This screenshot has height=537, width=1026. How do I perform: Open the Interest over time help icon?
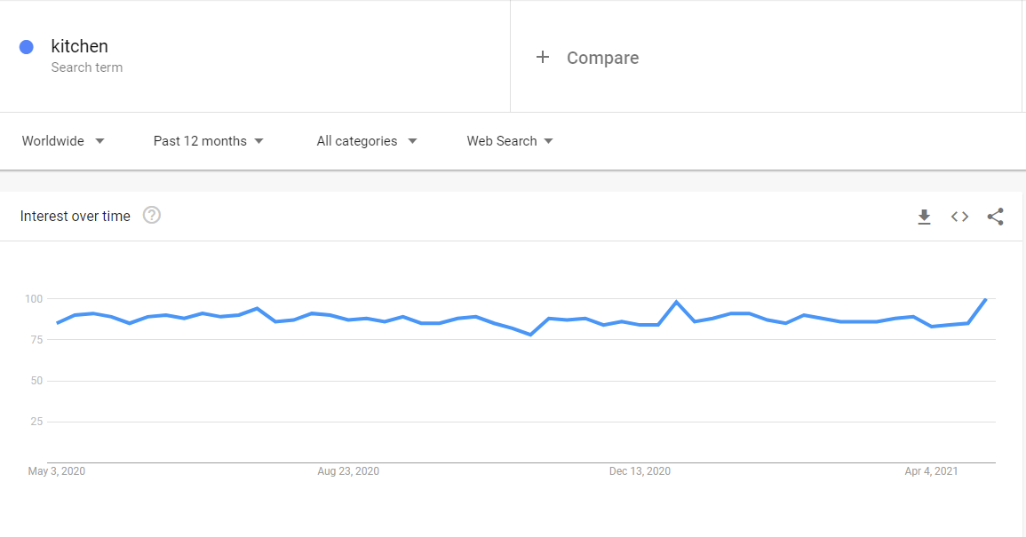tap(152, 215)
